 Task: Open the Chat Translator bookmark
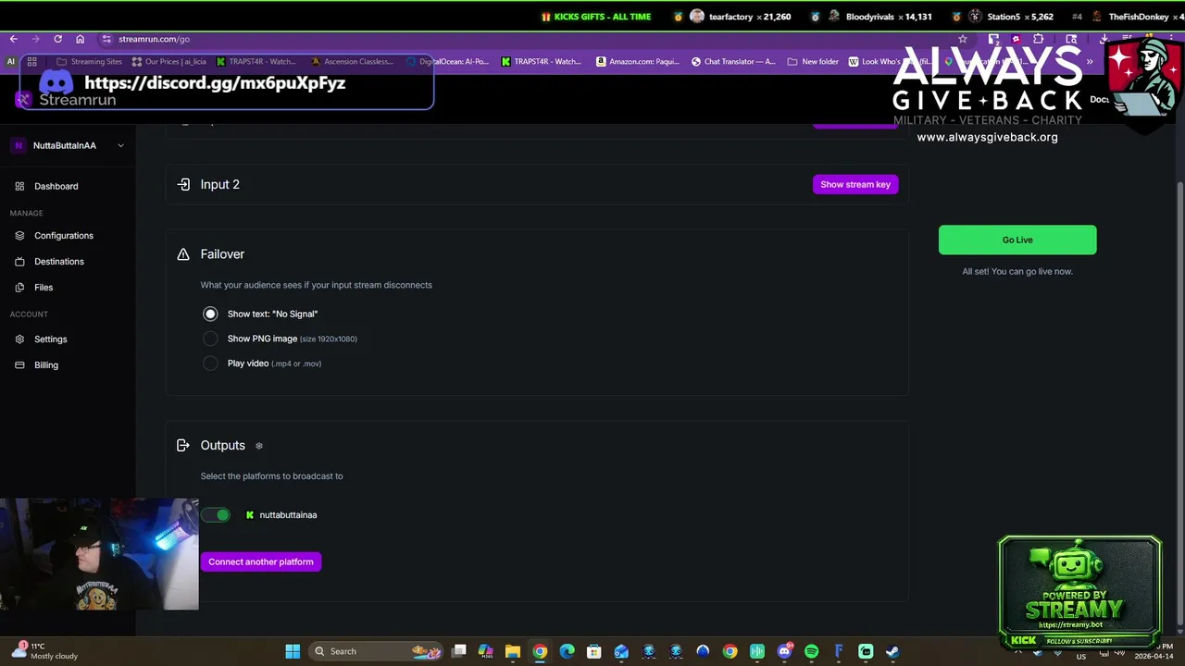[x=733, y=62]
